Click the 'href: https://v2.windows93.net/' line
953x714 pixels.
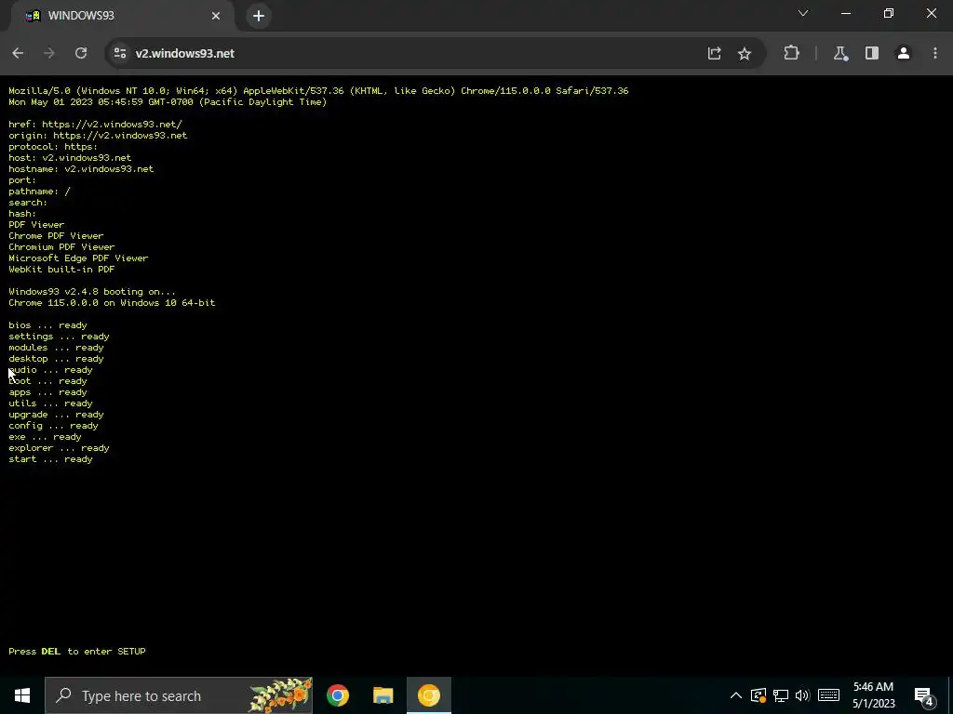pos(96,124)
